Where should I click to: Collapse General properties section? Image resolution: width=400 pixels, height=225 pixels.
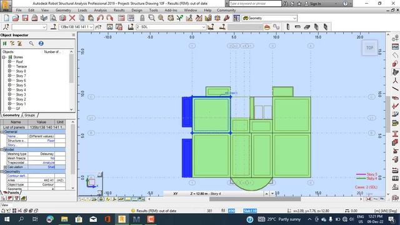pos(2,132)
